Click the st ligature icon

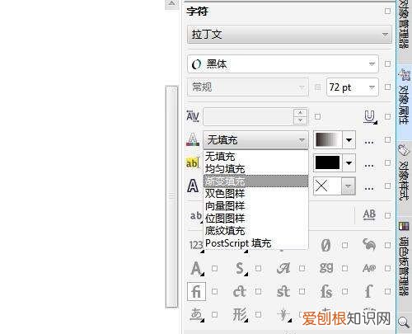pyautogui.click(x=283, y=291)
